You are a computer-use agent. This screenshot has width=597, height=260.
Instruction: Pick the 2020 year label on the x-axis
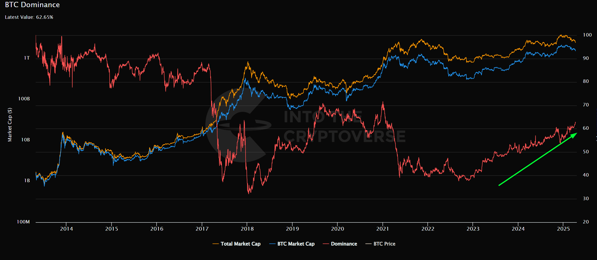pos(337,229)
